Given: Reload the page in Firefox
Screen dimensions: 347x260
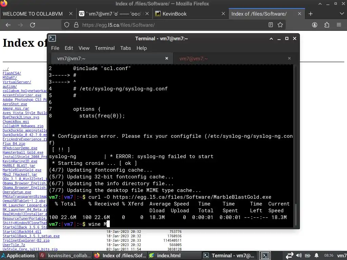Looking at the screenshot, I should (33, 25).
